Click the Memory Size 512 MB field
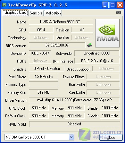The width and height of the screenshot is (125, 143). [44, 92]
